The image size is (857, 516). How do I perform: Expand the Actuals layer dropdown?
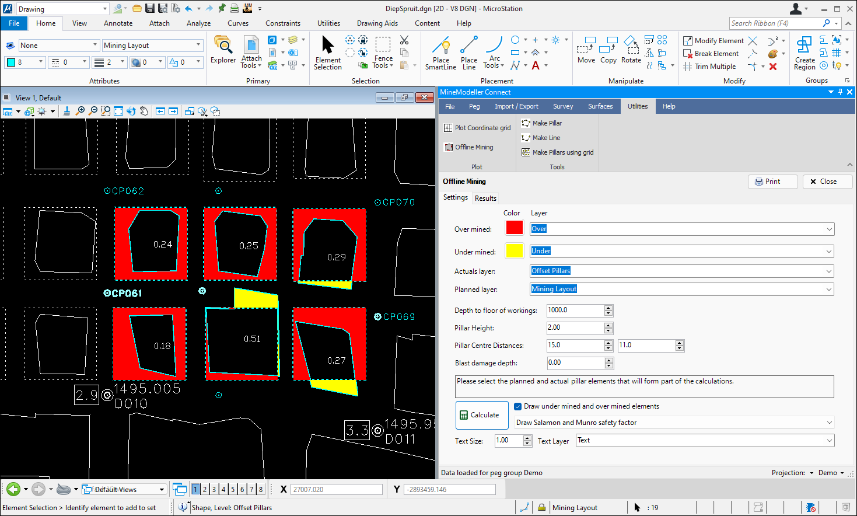829,271
